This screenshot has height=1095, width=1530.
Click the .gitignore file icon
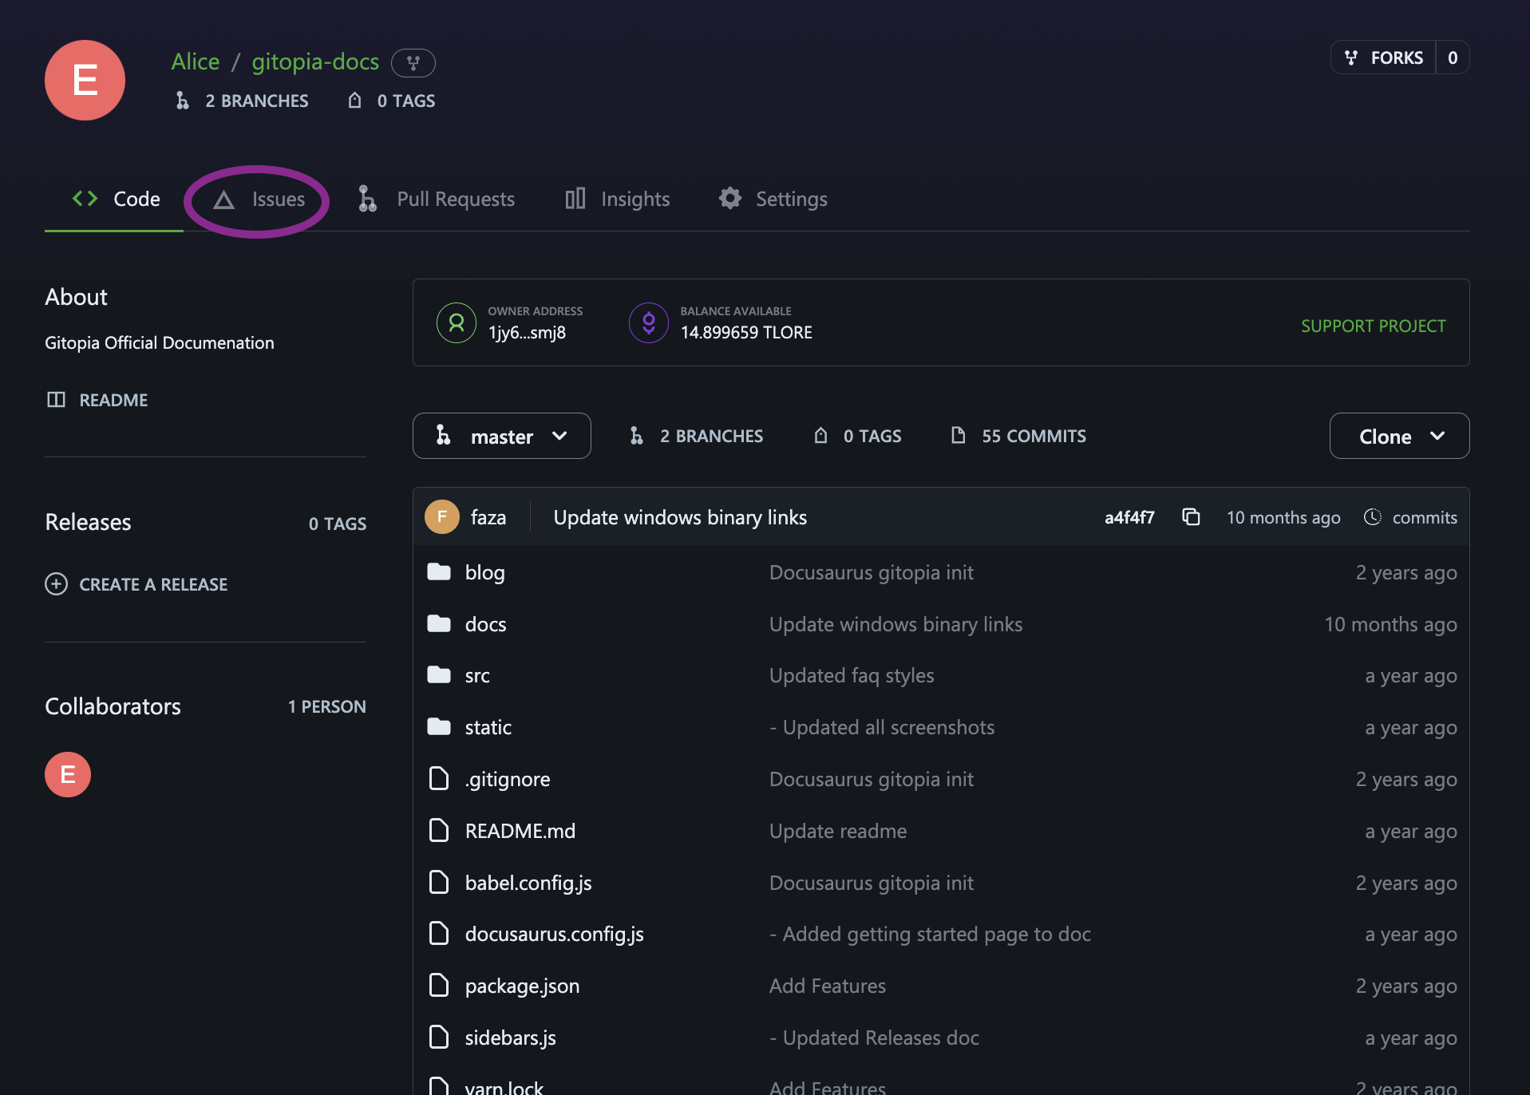click(439, 778)
